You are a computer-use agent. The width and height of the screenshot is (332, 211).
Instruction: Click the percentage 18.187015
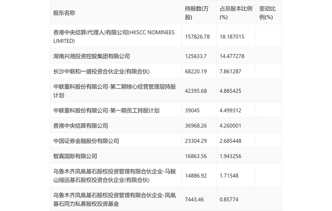coord(232,37)
